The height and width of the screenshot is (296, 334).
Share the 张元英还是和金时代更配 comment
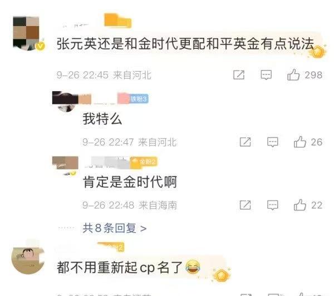tap(239, 74)
